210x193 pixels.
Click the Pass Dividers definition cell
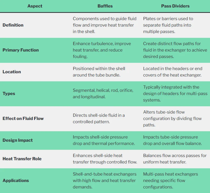(168, 25)
